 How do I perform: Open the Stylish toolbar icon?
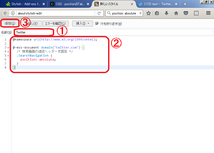(x=196, y=13)
